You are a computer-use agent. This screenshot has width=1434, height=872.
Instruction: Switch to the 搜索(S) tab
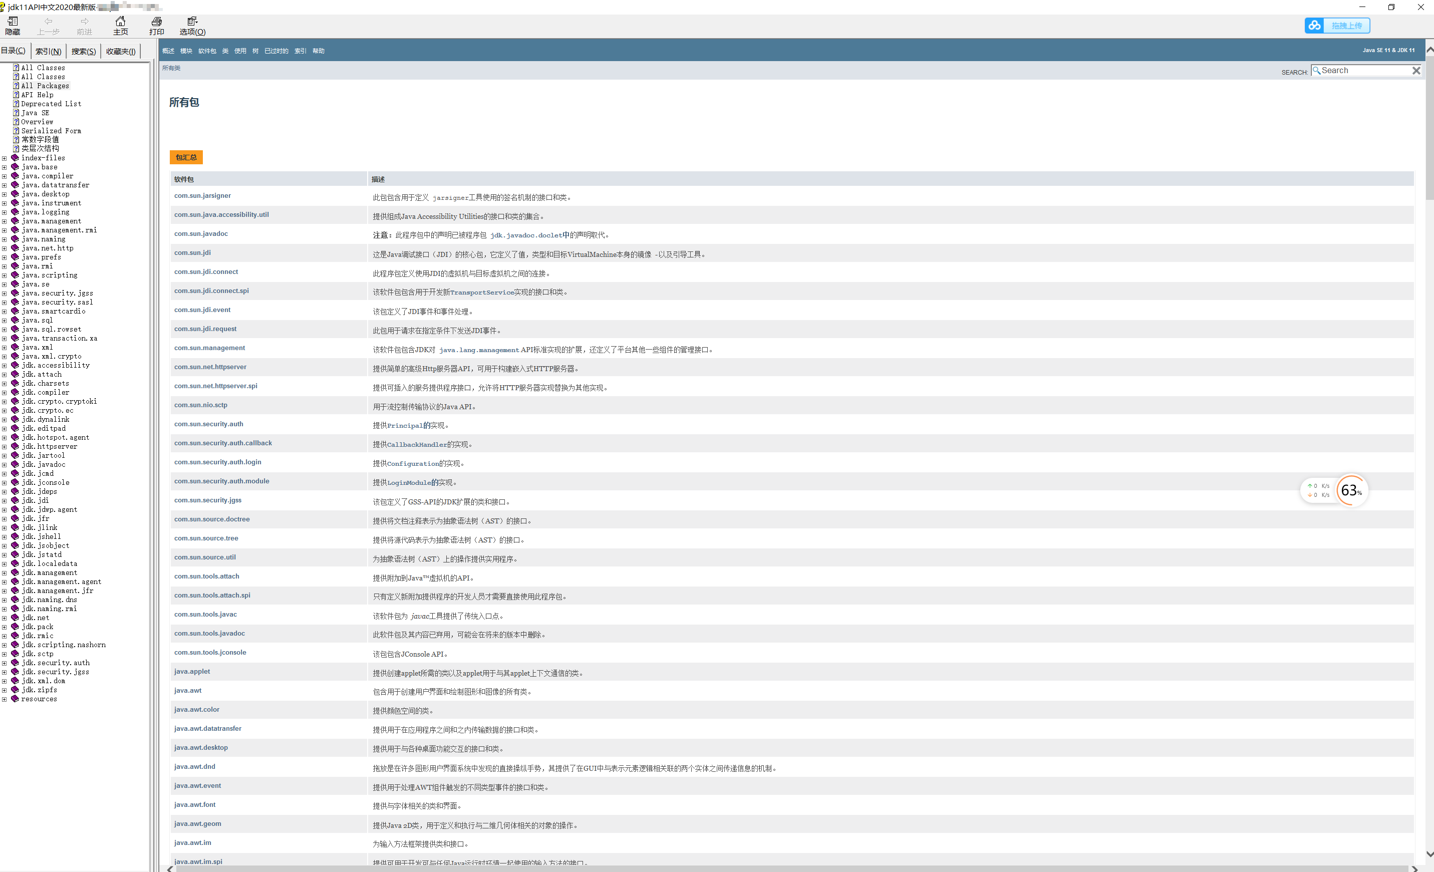coord(83,51)
